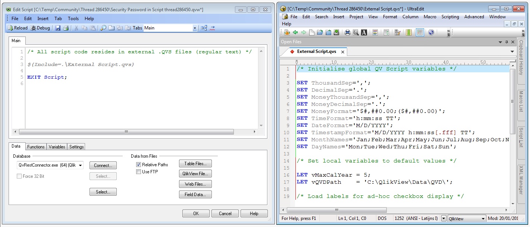Select the back navigation arrow in UltraEdit
The height and width of the screenshot is (227, 530).
[295, 32]
